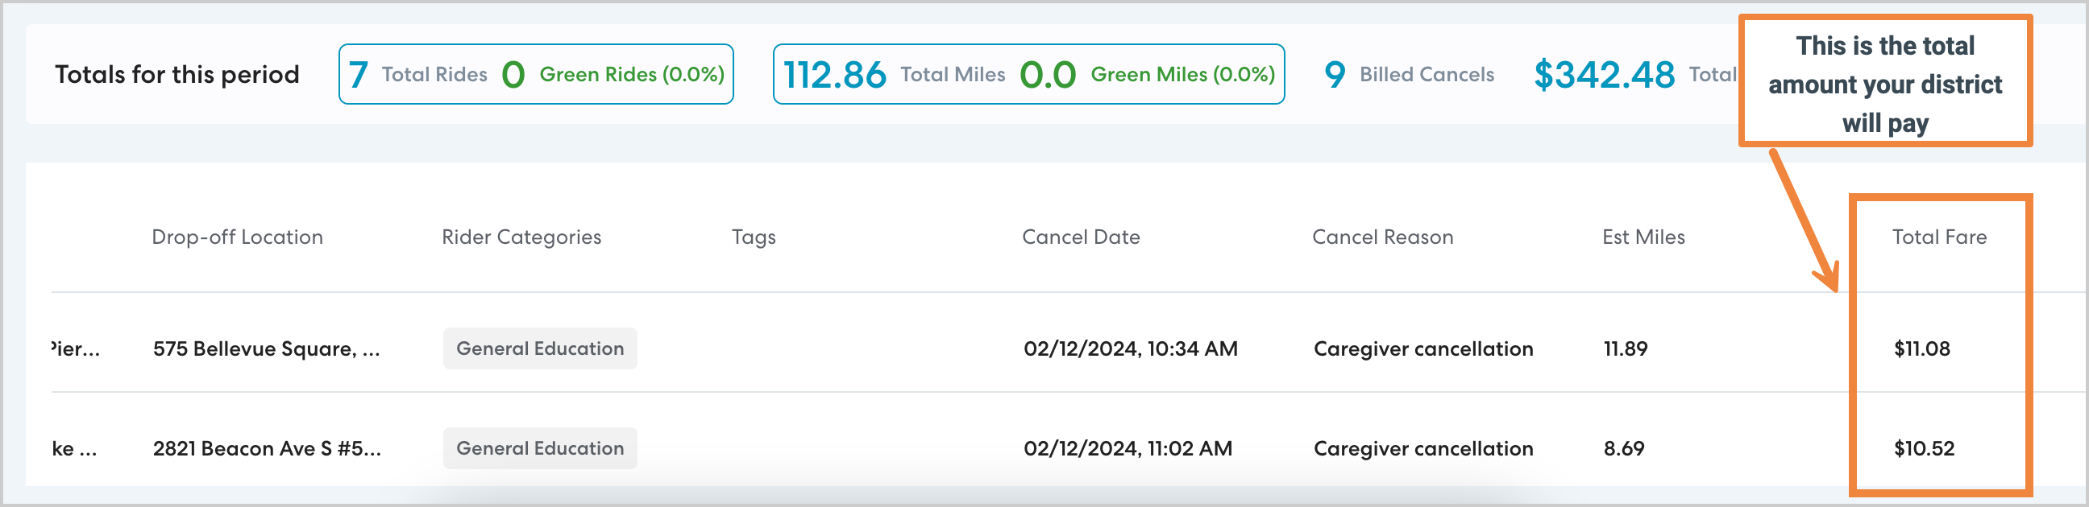2089x507 pixels.
Task: Click the 0 Green Rides statistic
Action: tap(613, 75)
